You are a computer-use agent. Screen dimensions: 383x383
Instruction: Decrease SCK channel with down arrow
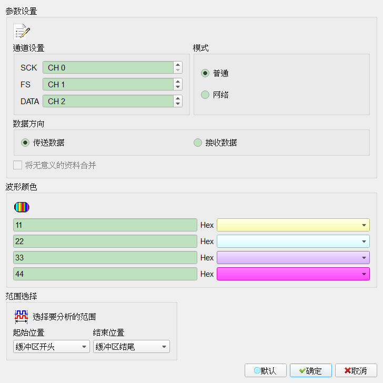(178, 70)
